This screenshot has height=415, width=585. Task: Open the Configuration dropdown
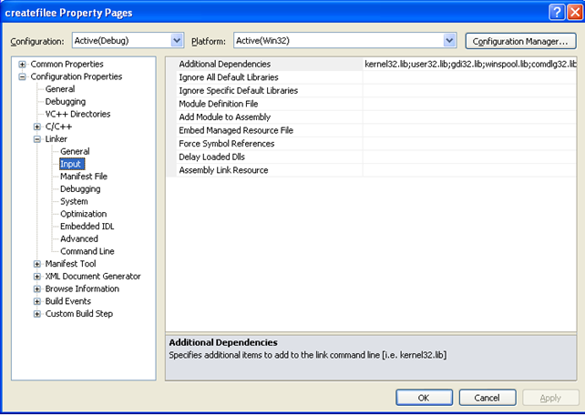[177, 40]
